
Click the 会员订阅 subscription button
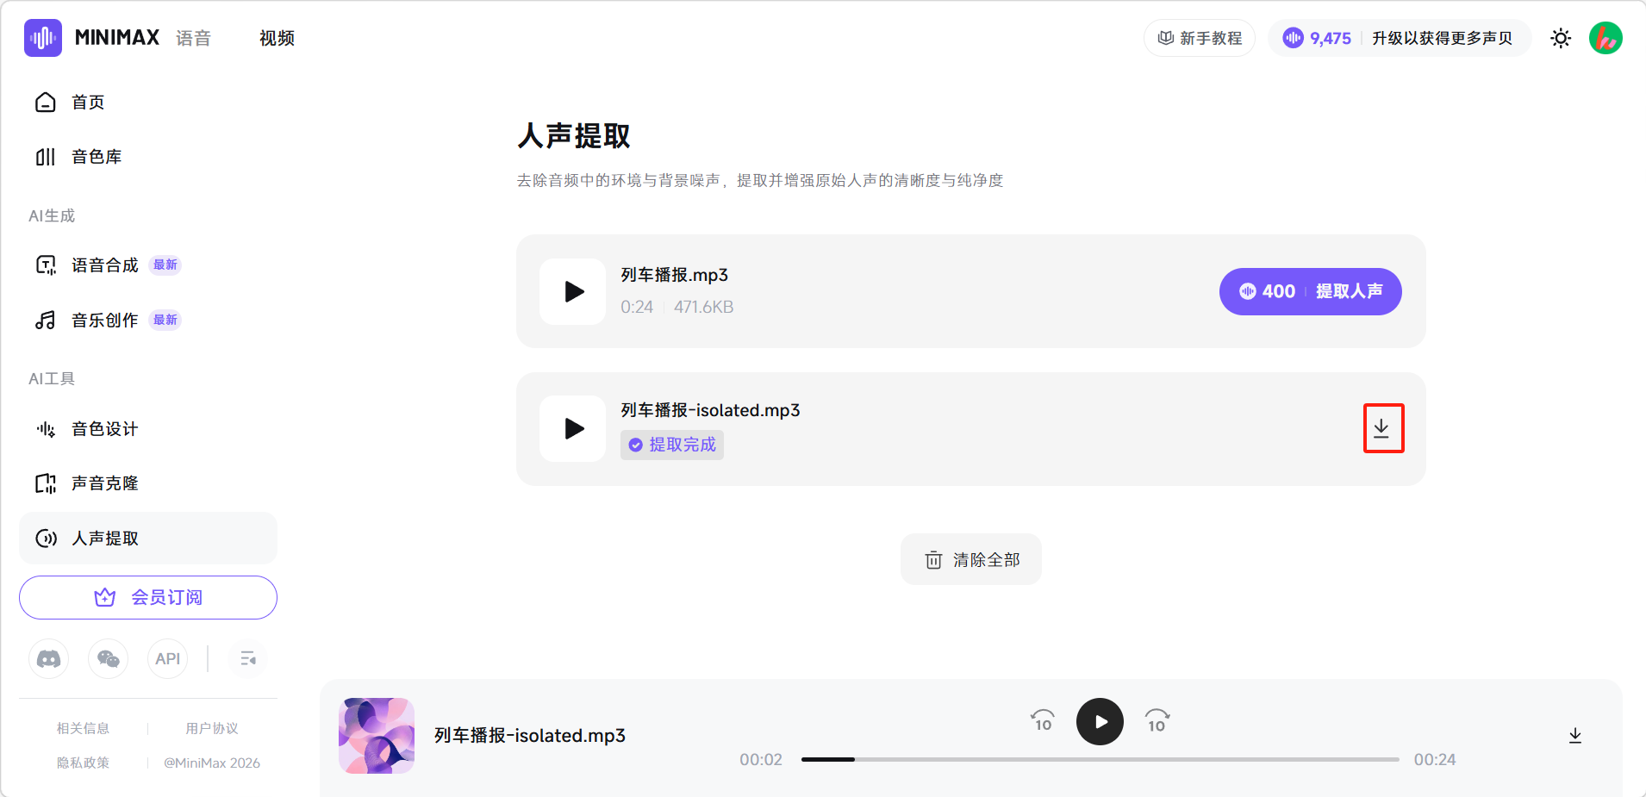[148, 598]
